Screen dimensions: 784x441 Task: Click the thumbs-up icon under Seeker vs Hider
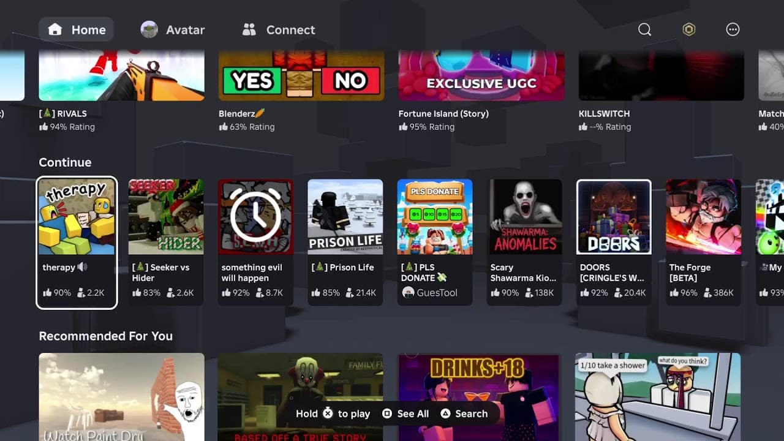(x=137, y=293)
